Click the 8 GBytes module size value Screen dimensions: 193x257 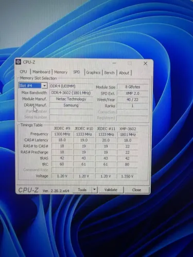[132, 87]
